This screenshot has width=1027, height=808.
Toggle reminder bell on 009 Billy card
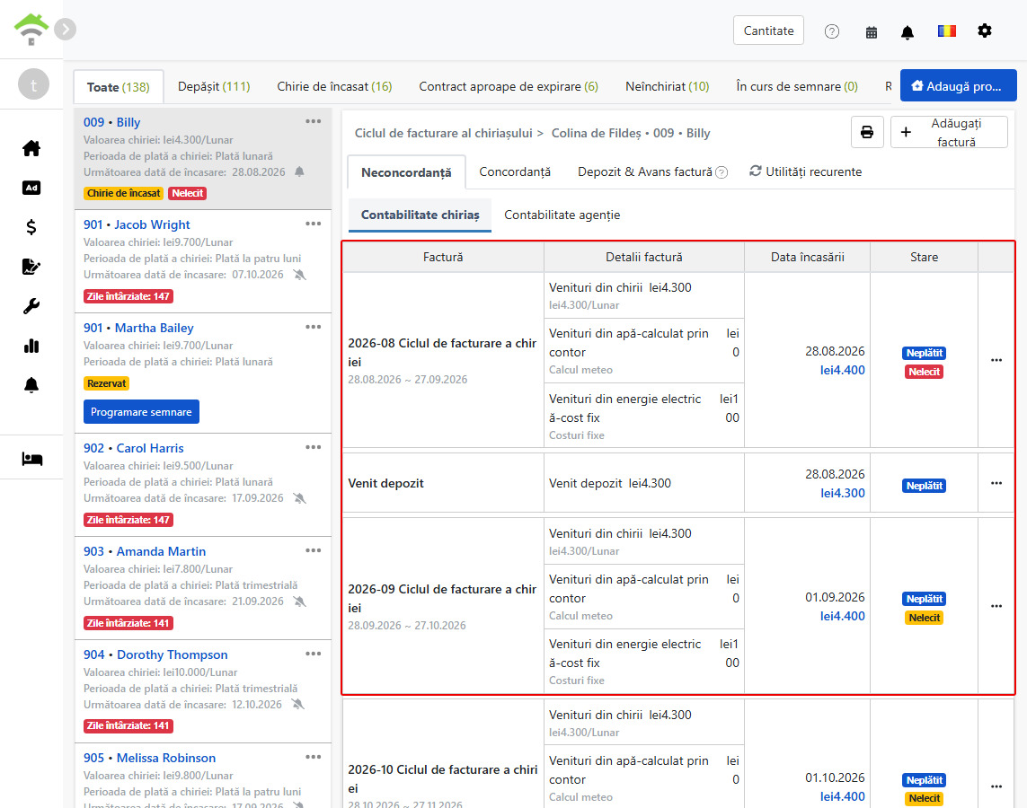pos(299,172)
